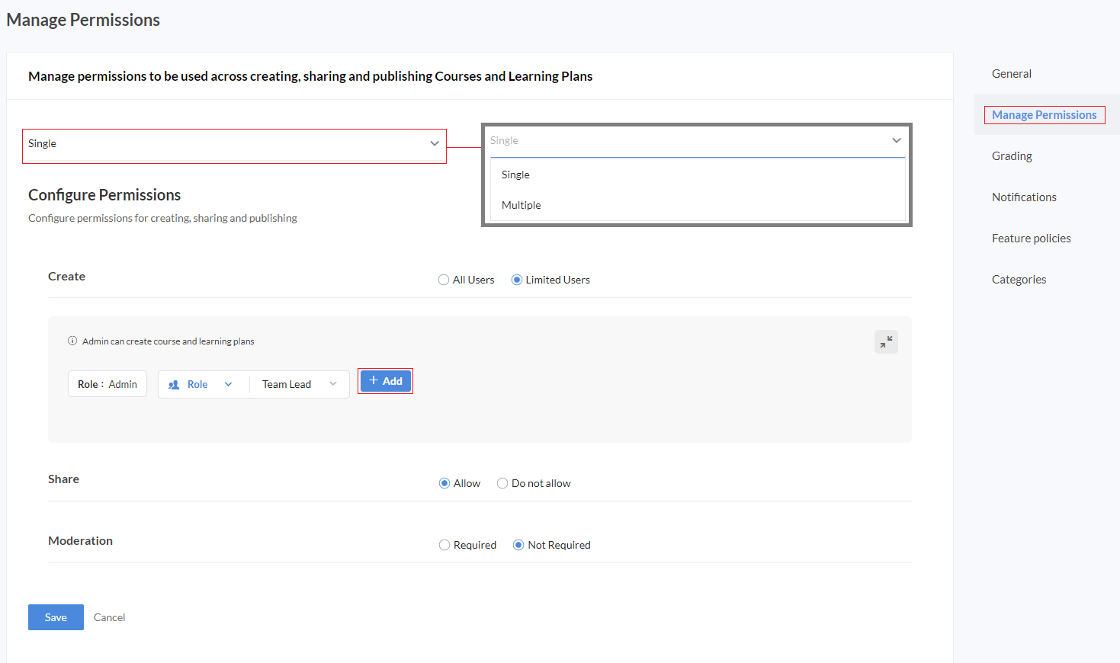Open the Categories tab

click(1019, 280)
